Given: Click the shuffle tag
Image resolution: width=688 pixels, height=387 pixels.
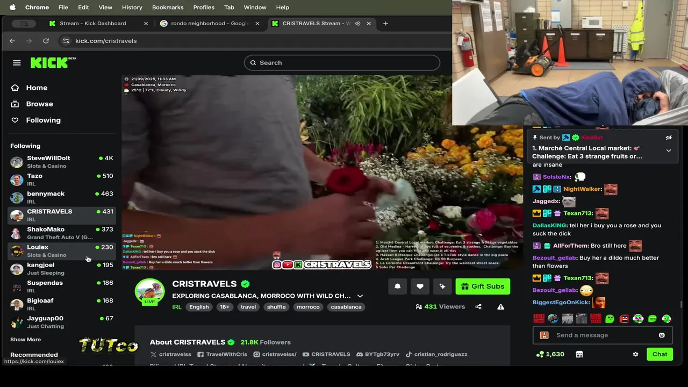Looking at the screenshot, I should (x=276, y=307).
